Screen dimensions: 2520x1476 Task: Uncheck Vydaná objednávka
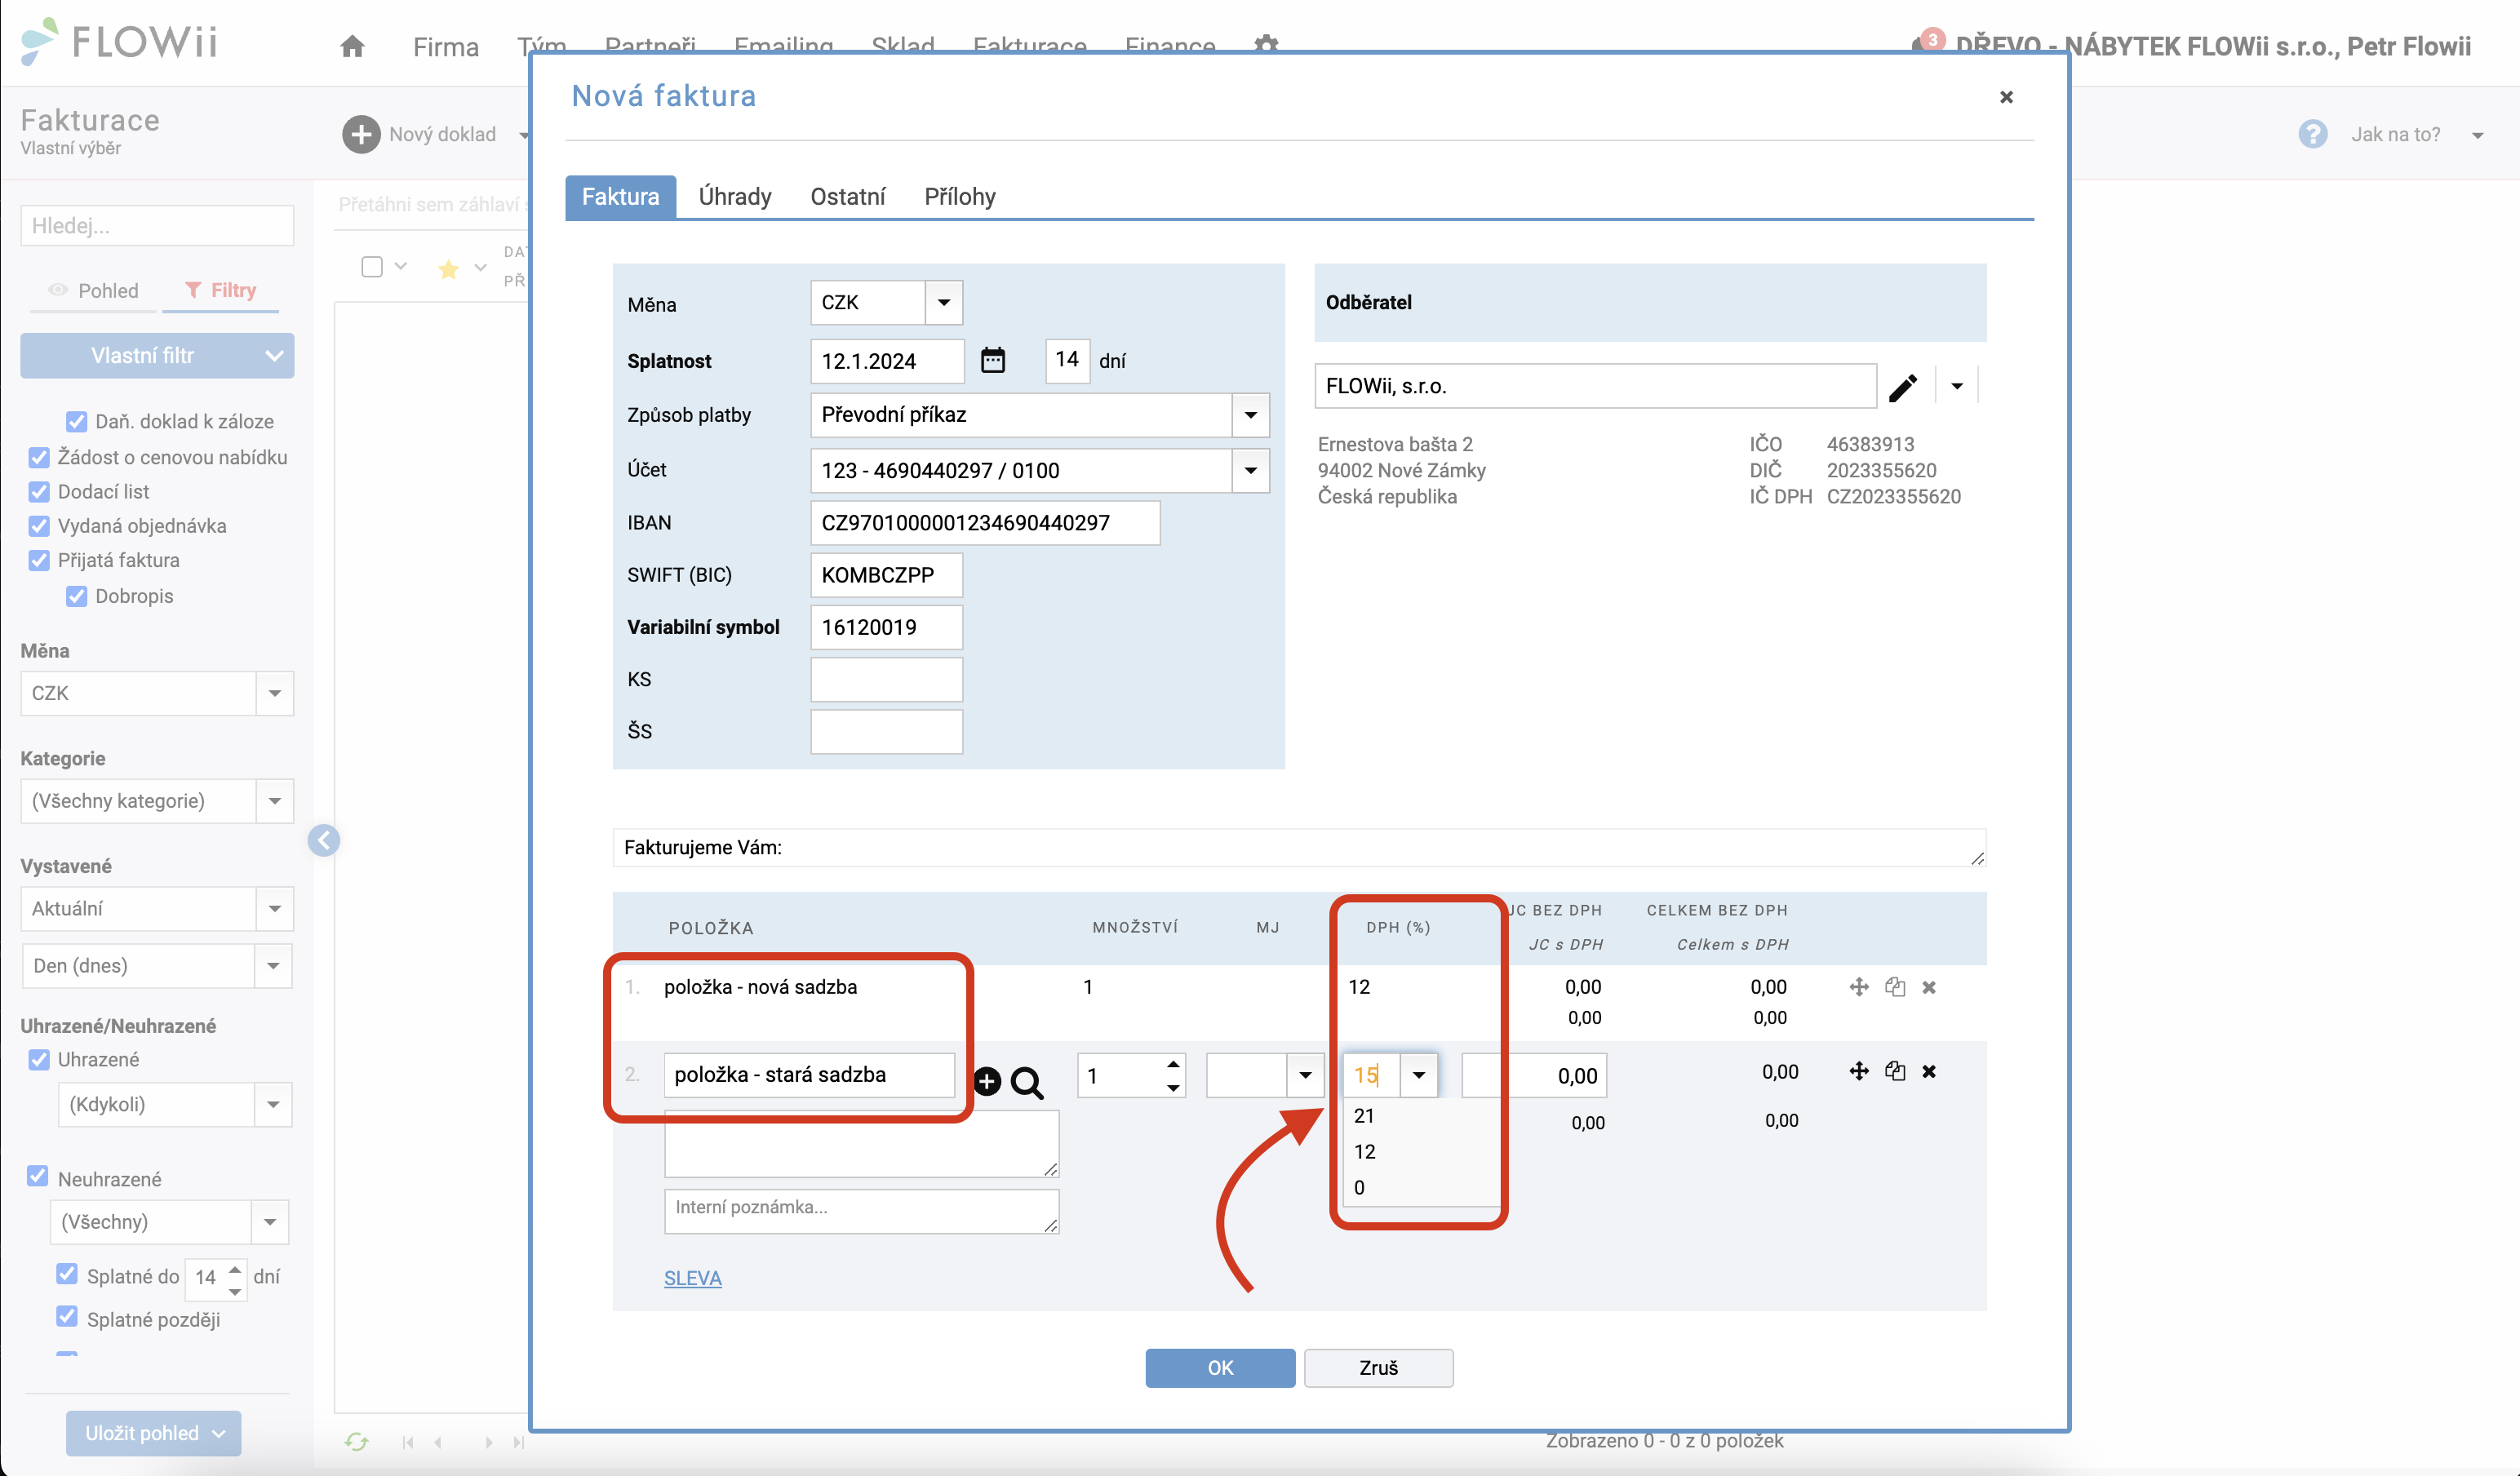[39, 525]
